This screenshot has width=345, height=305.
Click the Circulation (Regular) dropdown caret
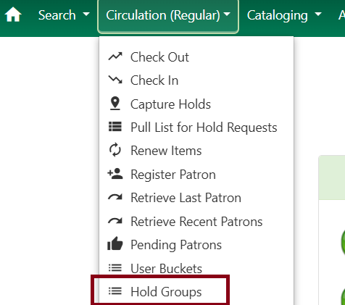[227, 14]
